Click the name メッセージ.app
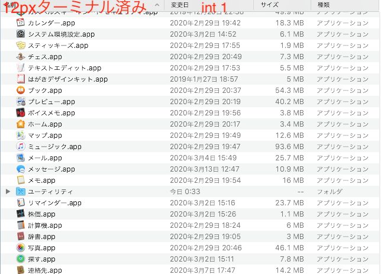Image resolution: width=381 pixels, height=274 pixels. (x=51, y=169)
